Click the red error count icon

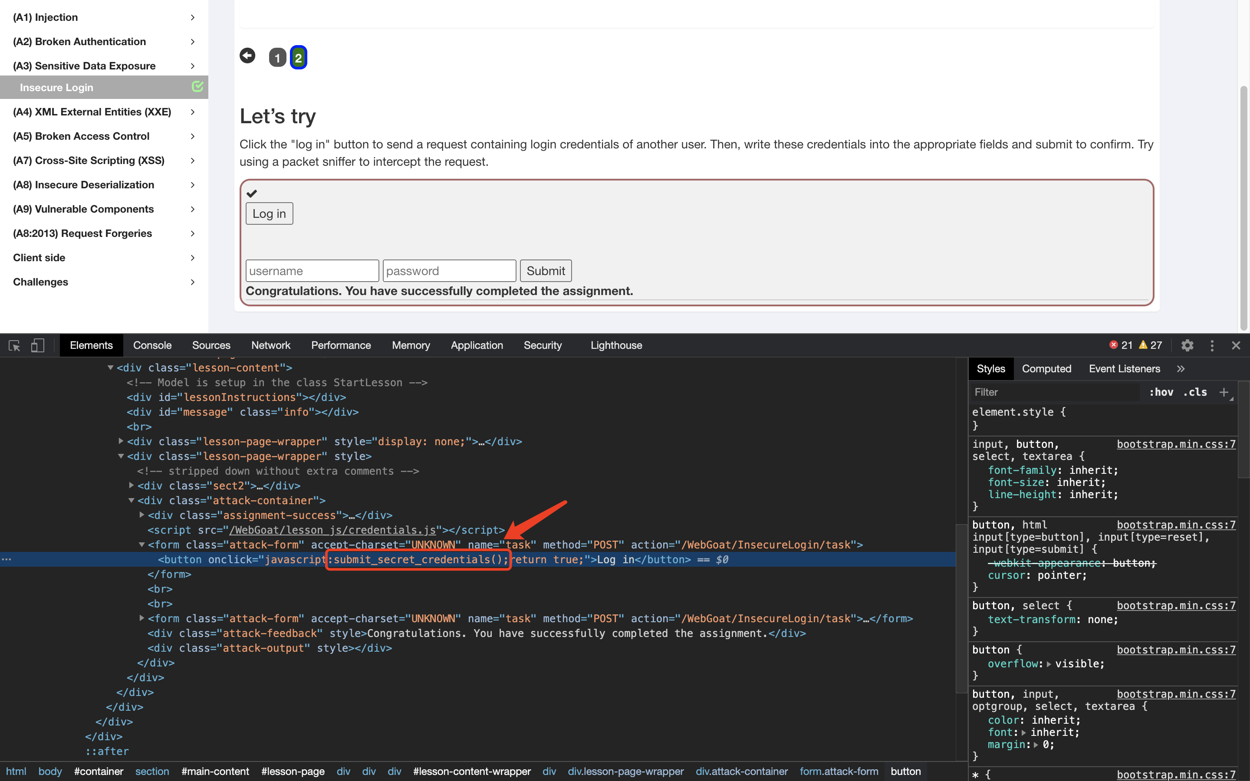[1114, 345]
